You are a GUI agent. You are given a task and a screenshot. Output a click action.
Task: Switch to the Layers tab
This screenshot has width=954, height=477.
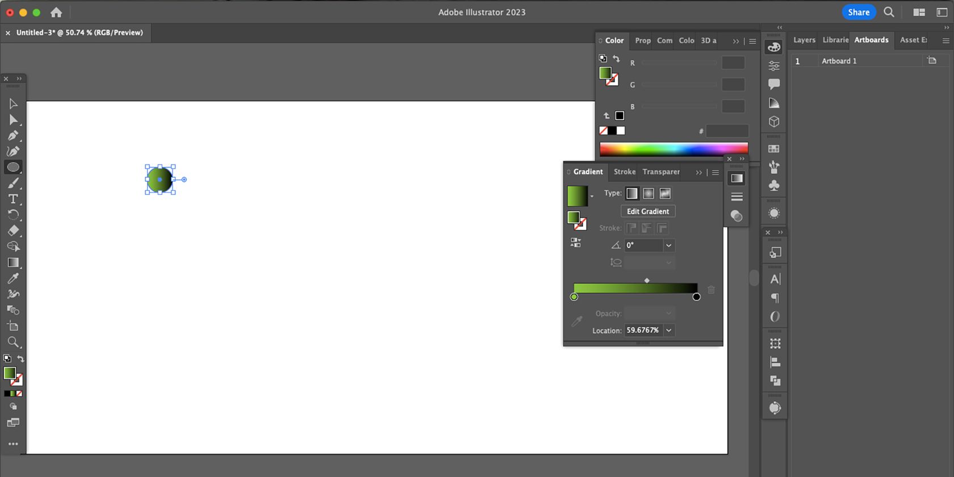click(x=804, y=40)
